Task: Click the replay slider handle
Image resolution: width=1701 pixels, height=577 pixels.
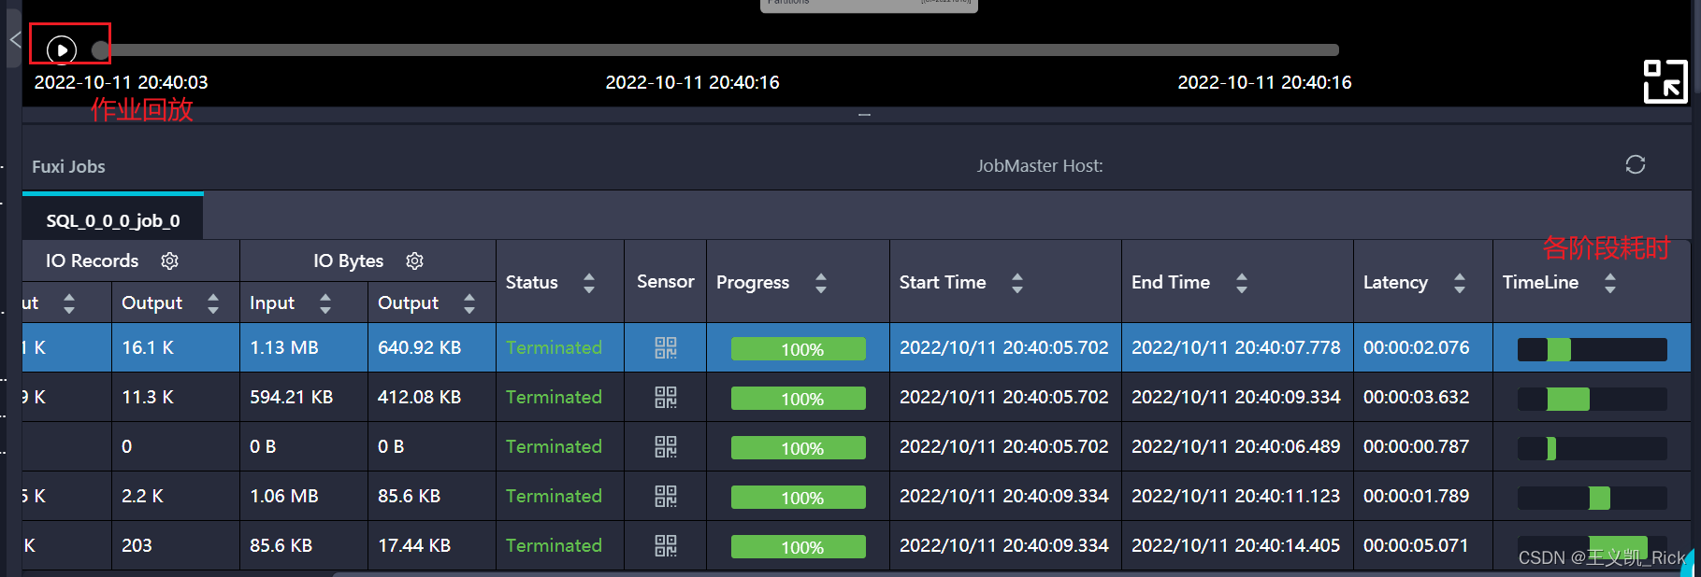Action: 101,49
